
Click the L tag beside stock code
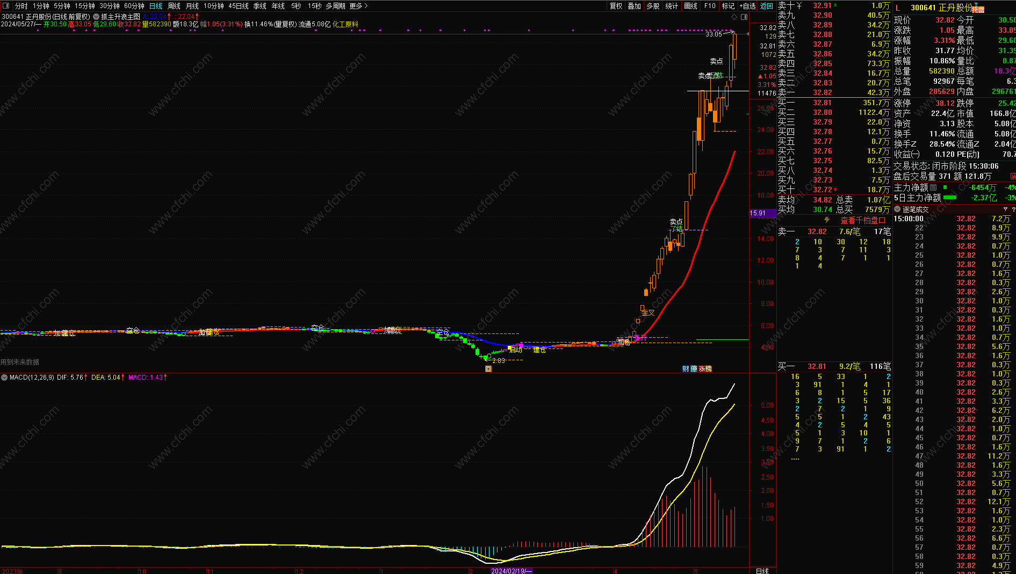pos(898,8)
